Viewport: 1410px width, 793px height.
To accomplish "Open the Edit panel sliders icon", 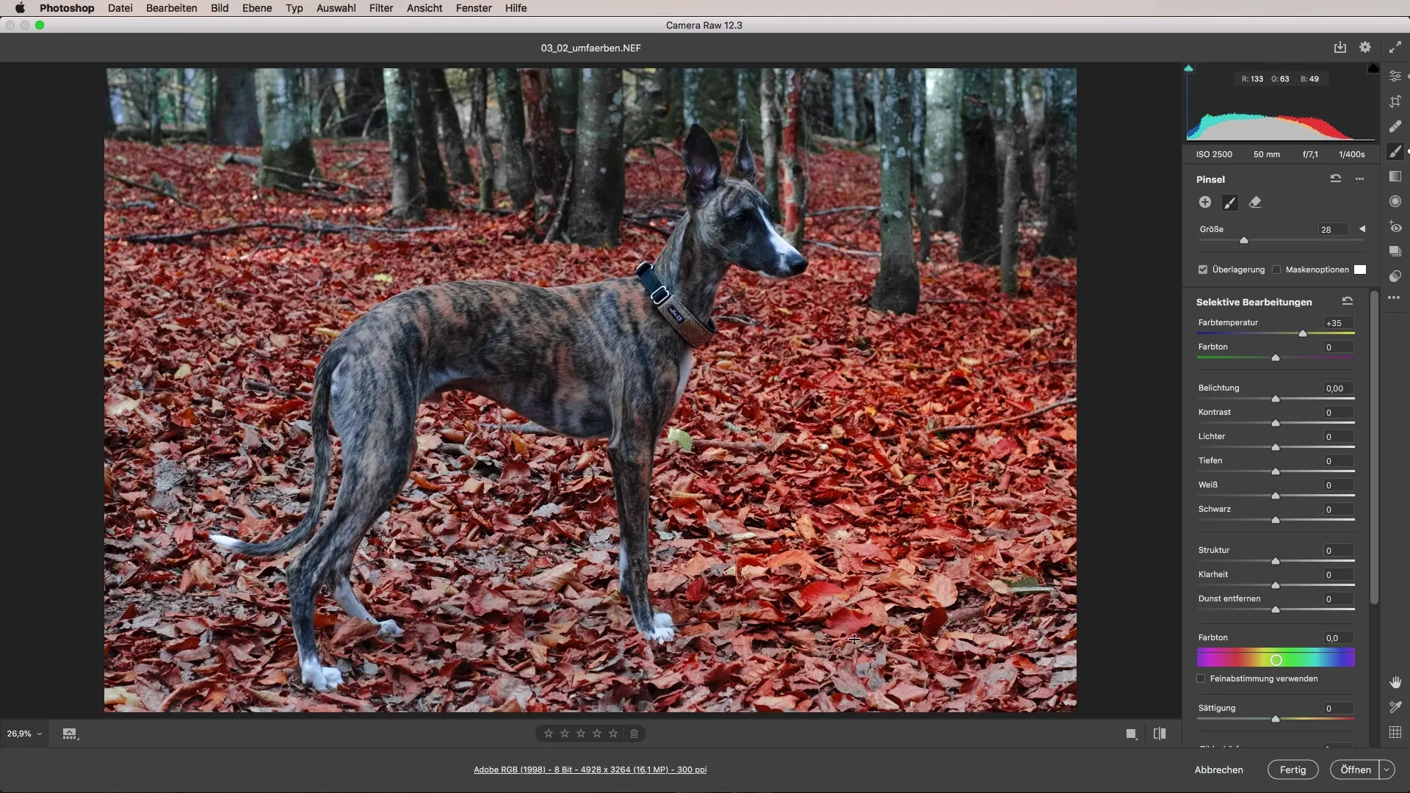I will click(1395, 76).
